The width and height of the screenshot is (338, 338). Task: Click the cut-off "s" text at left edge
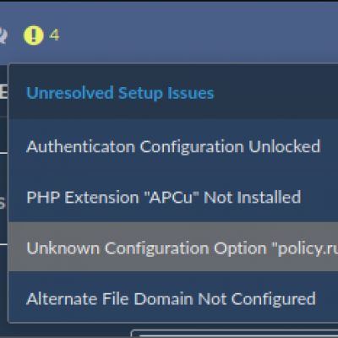click(x=3, y=204)
